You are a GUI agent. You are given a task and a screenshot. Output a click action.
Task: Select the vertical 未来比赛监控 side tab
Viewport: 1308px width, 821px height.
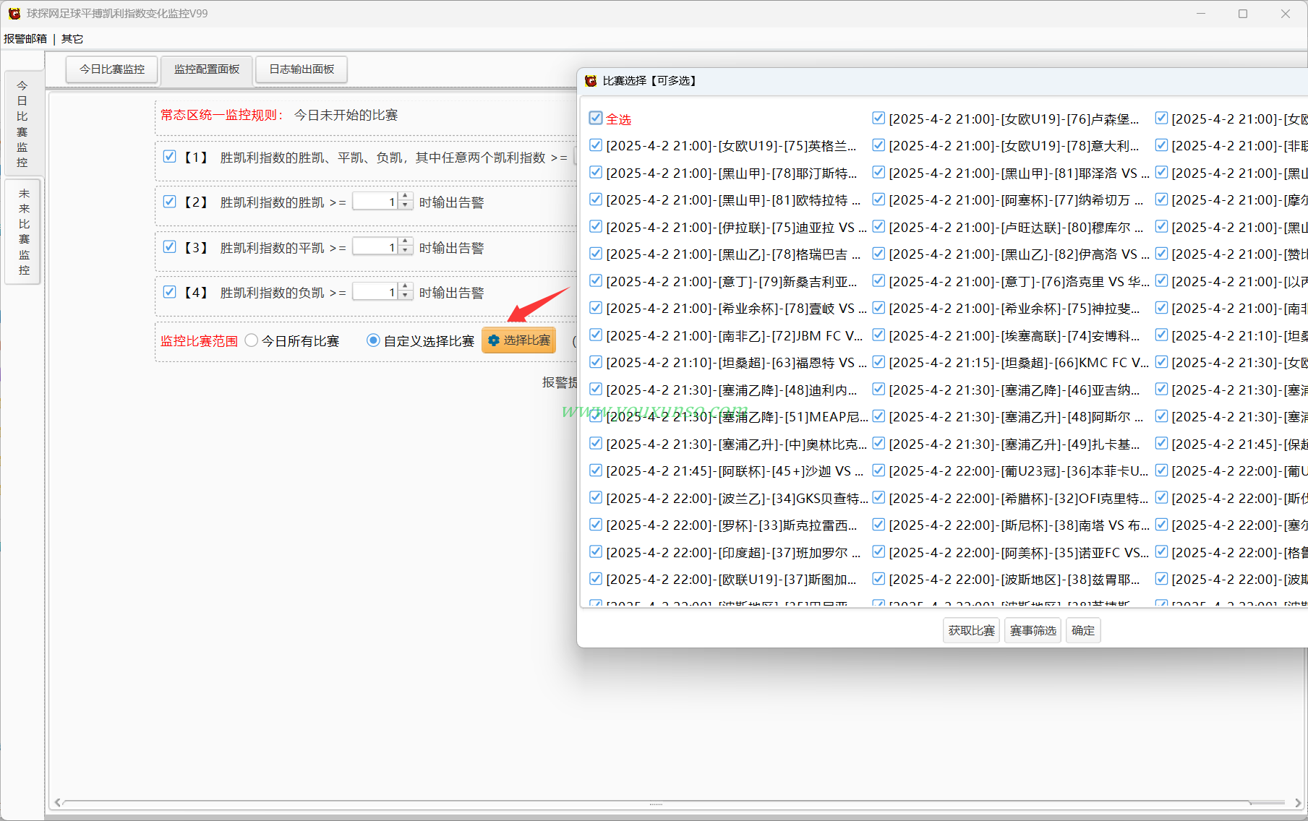[x=23, y=231]
